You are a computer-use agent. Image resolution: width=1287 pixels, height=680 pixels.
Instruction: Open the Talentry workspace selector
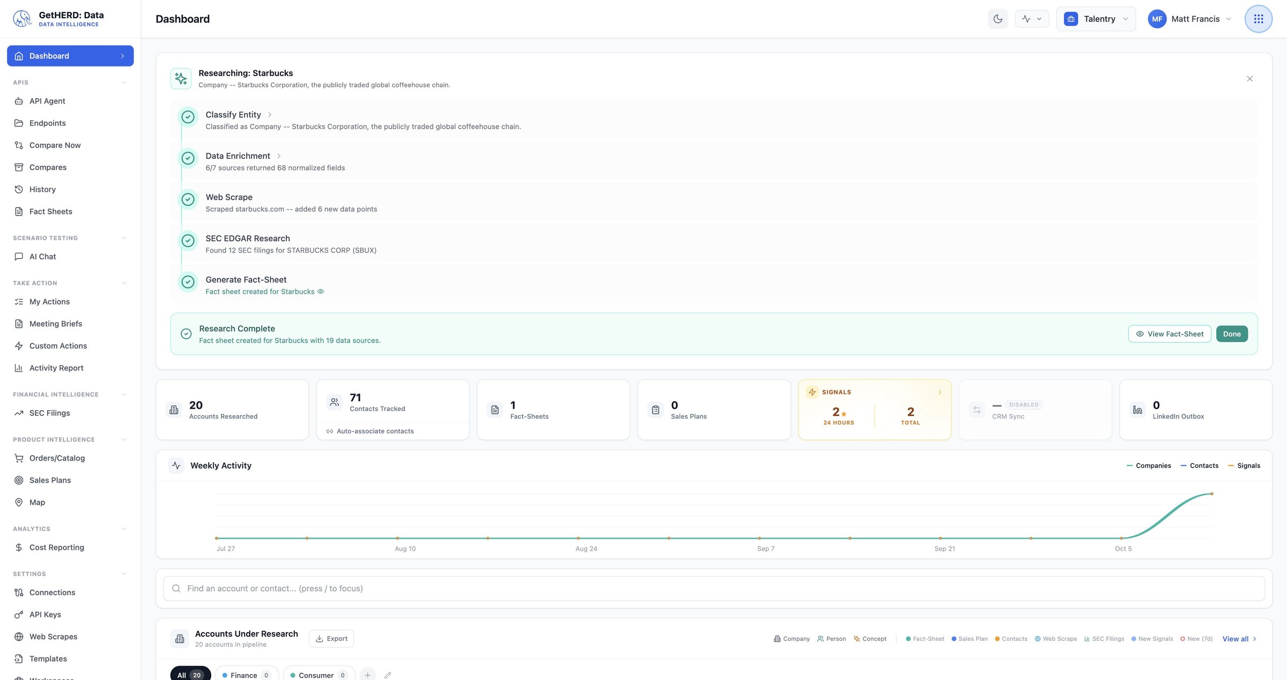pyautogui.click(x=1096, y=19)
